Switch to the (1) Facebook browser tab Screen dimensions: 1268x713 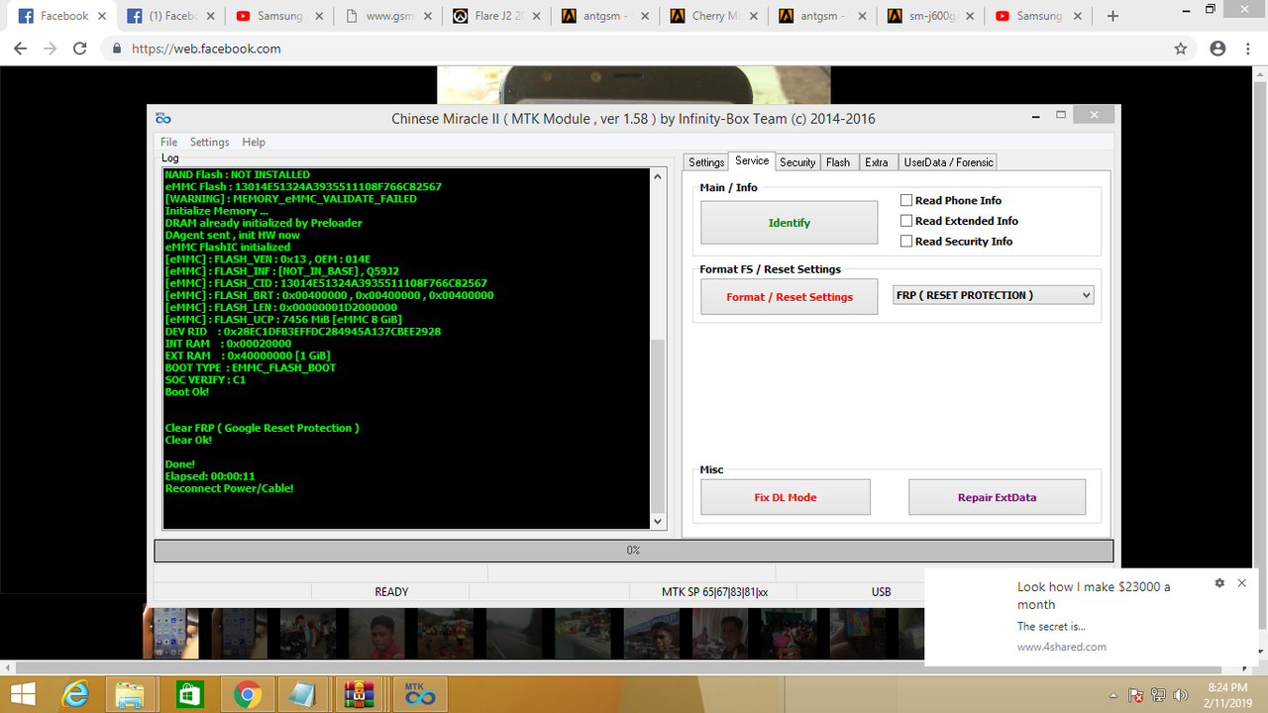pos(171,16)
